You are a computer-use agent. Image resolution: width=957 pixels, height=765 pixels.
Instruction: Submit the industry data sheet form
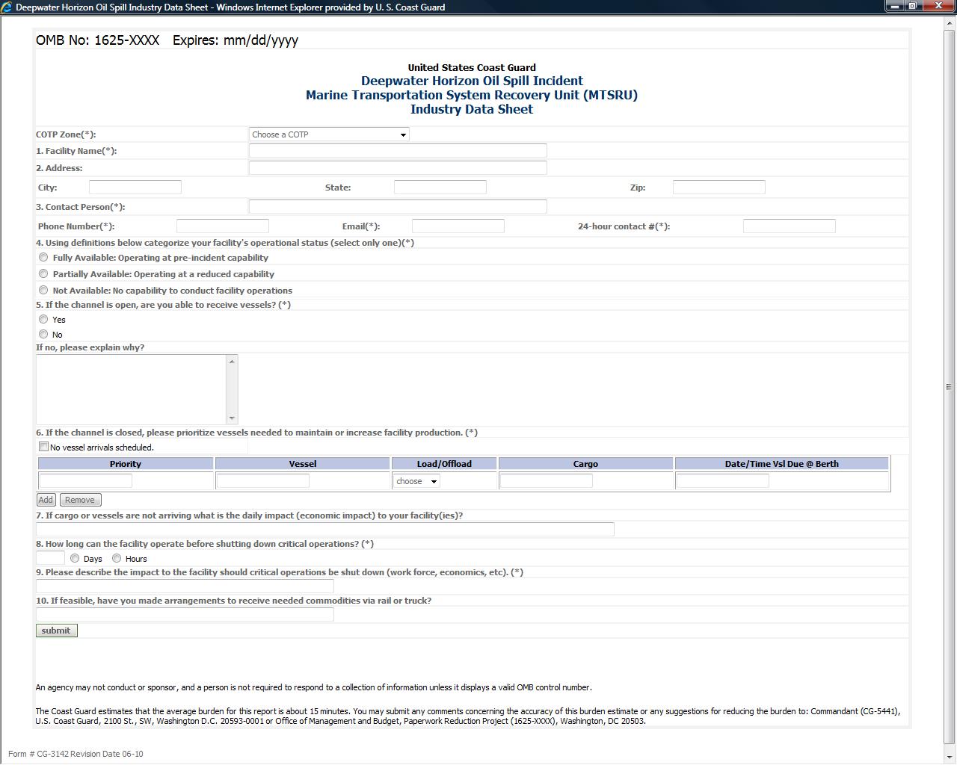pos(56,631)
